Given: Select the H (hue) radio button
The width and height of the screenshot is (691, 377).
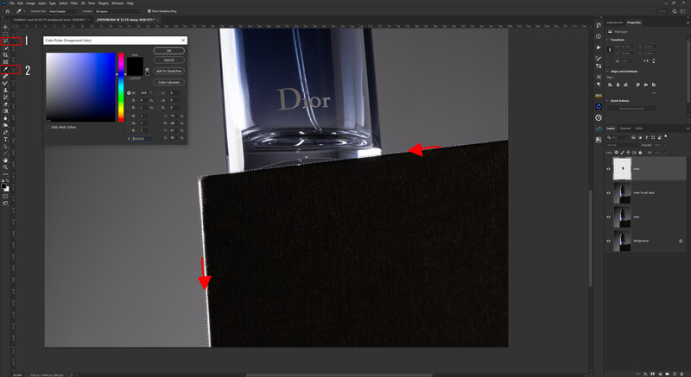Looking at the screenshot, I should tap(129, 93).
